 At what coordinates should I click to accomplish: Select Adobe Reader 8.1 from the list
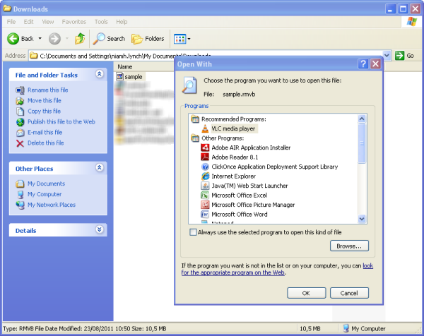231,157
